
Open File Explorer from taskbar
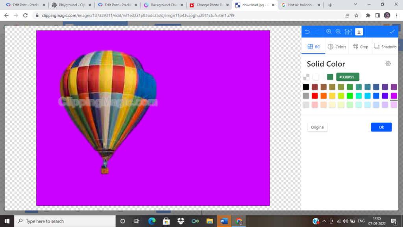pos(210,221)
